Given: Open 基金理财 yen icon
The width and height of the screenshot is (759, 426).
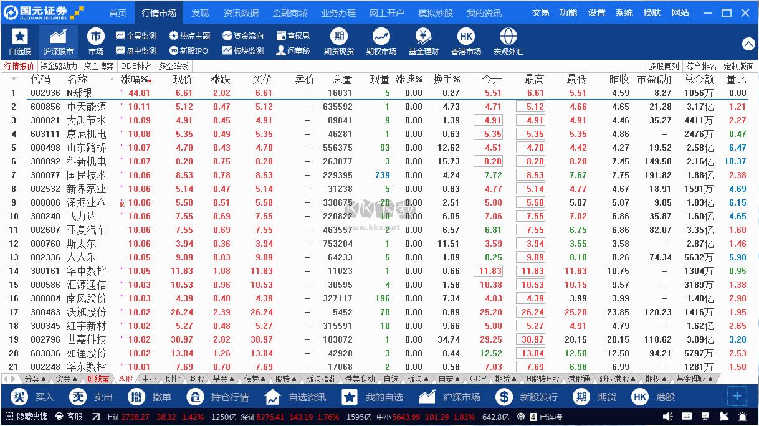Looking at the screenshot, I should point(423,36).
